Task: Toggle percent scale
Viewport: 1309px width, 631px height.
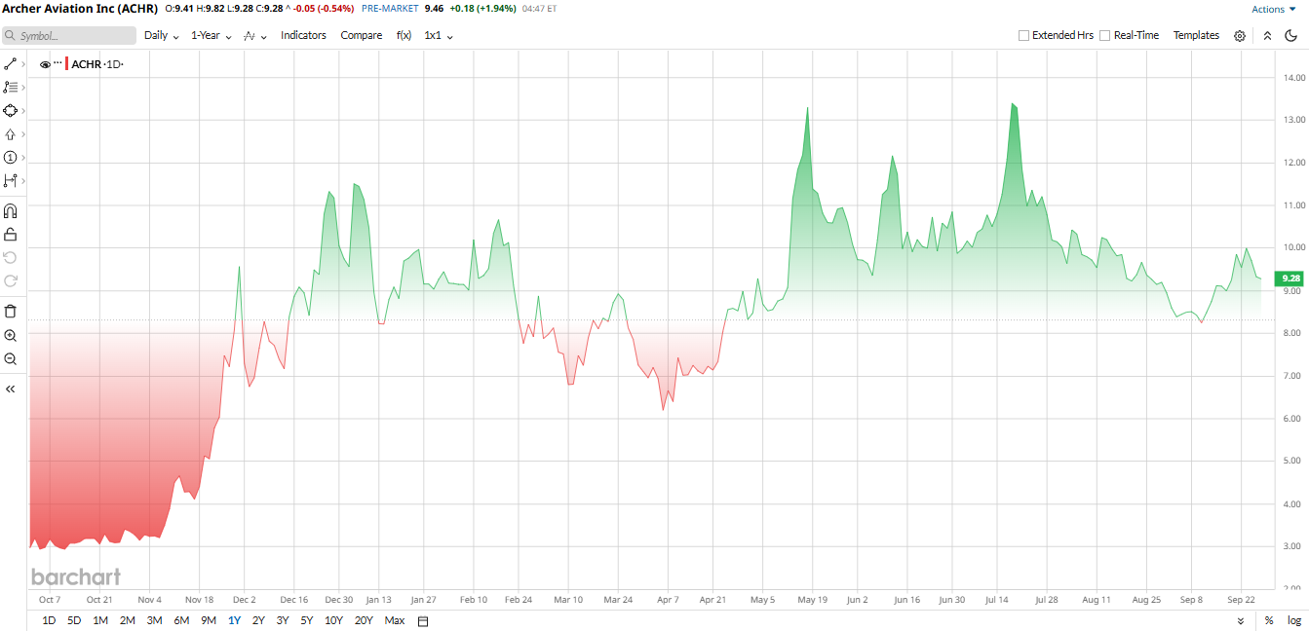Action: click(1269, 620)
